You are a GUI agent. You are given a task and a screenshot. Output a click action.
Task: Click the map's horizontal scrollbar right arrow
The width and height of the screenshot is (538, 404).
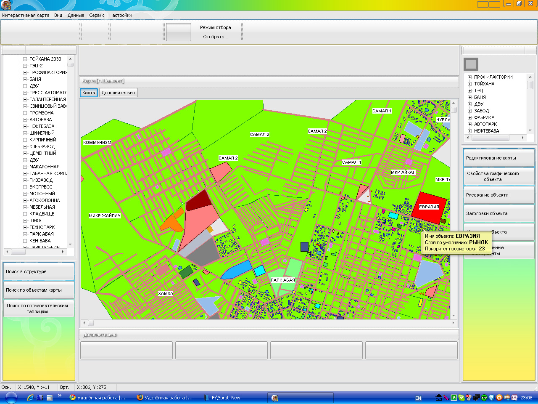453,323
